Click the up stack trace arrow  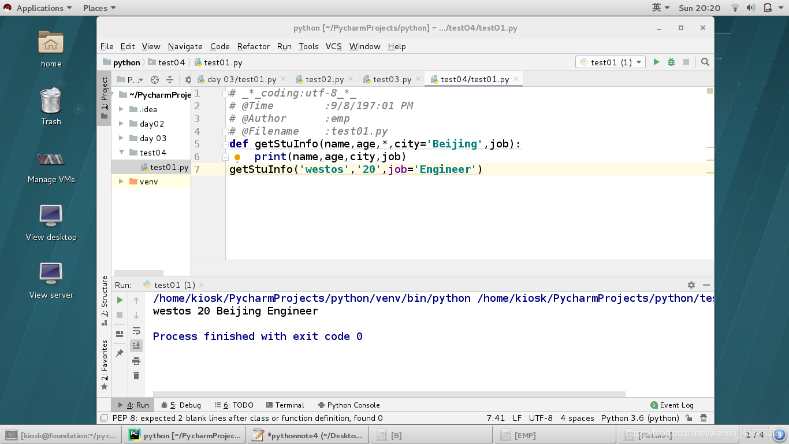pos(136,300)
